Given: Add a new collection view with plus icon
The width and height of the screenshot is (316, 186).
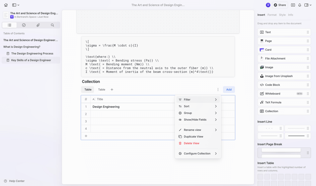Looking at the screenshot, I should 112,89.
